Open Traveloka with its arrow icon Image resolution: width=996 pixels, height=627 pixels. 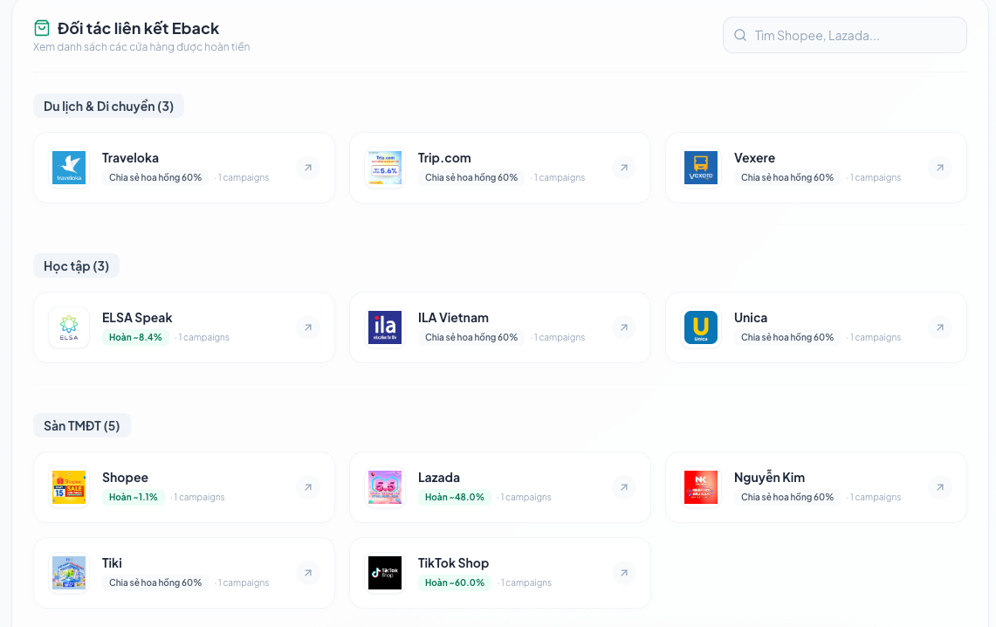pos(308,168)
